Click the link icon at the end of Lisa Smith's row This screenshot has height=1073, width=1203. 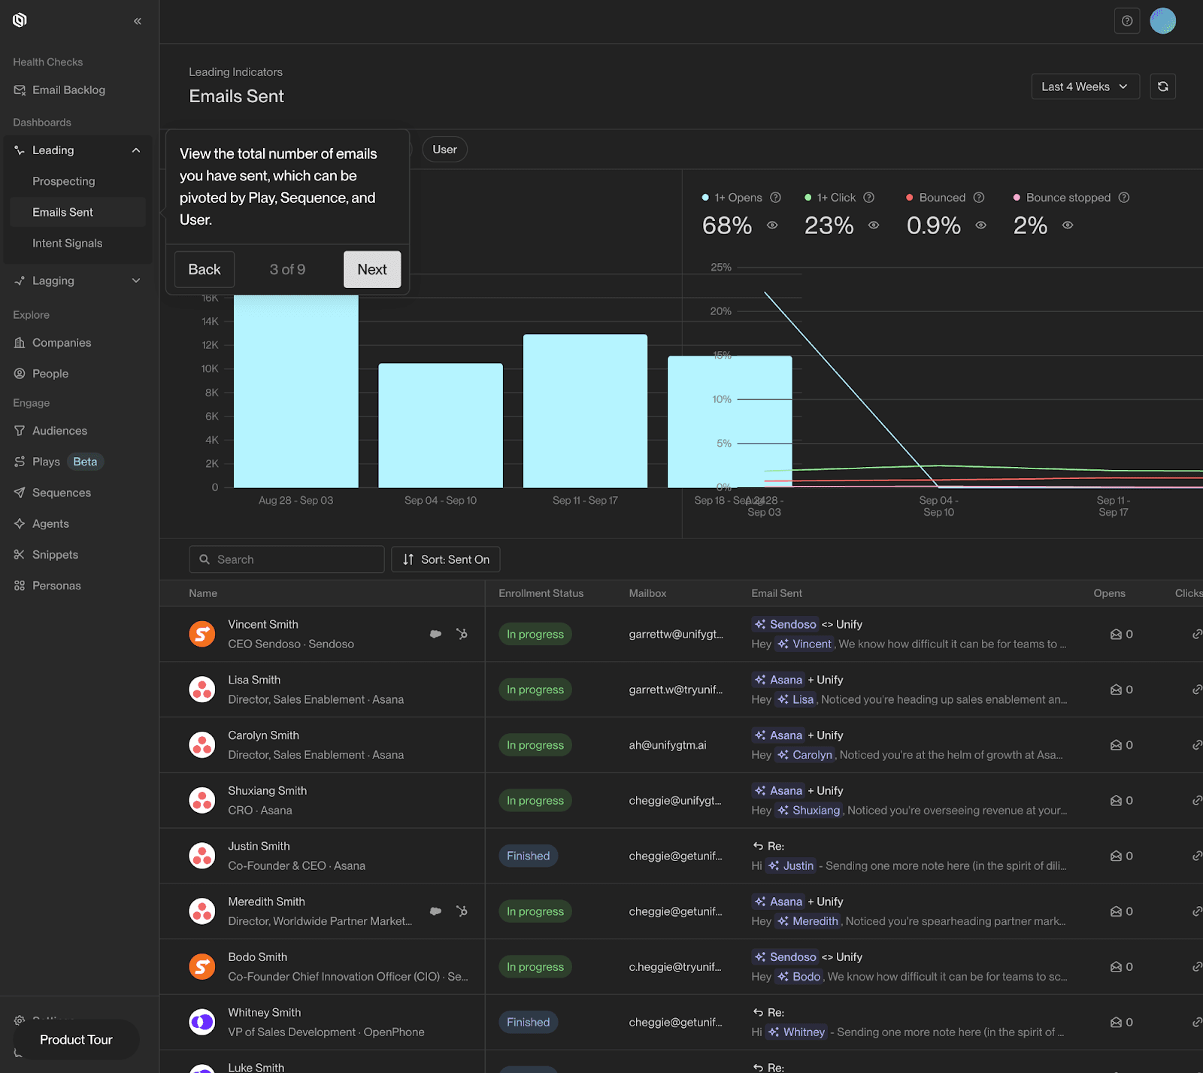1197,690
